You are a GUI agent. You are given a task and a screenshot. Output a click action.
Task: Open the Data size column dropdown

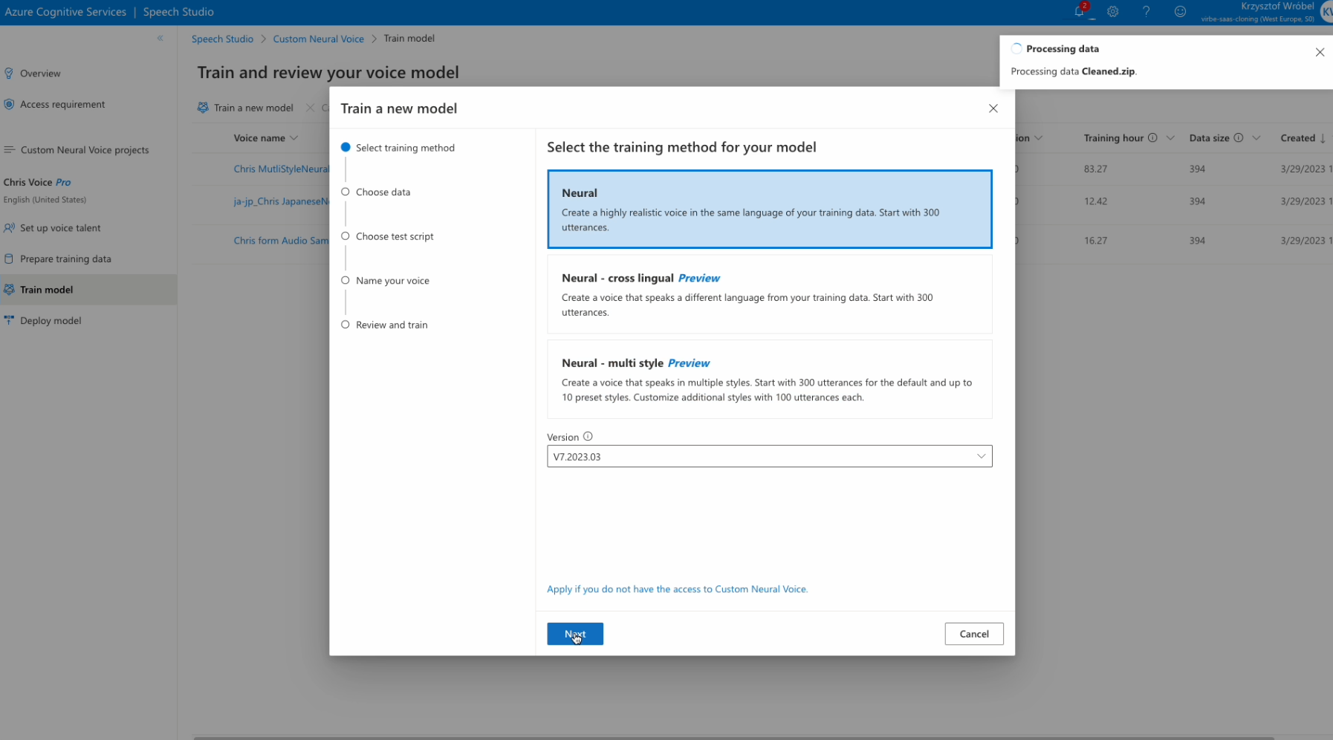[1256, 138]
